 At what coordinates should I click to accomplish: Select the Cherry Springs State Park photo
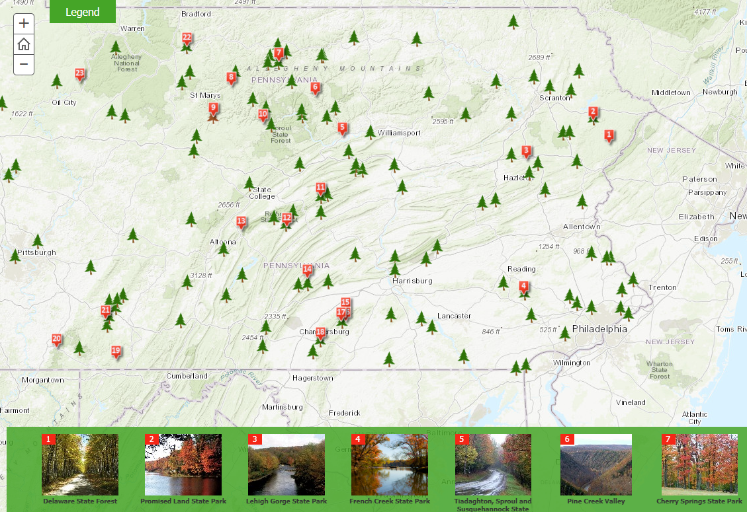699,464
